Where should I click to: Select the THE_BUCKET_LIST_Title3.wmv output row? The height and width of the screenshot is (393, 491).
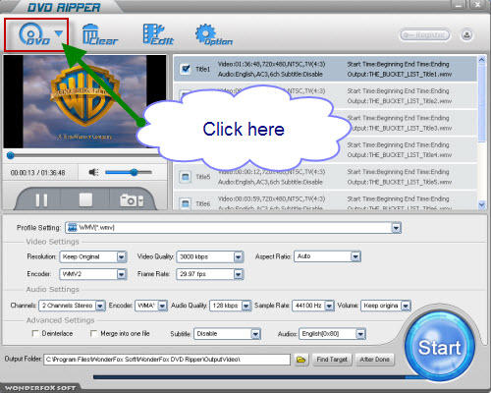401,128
